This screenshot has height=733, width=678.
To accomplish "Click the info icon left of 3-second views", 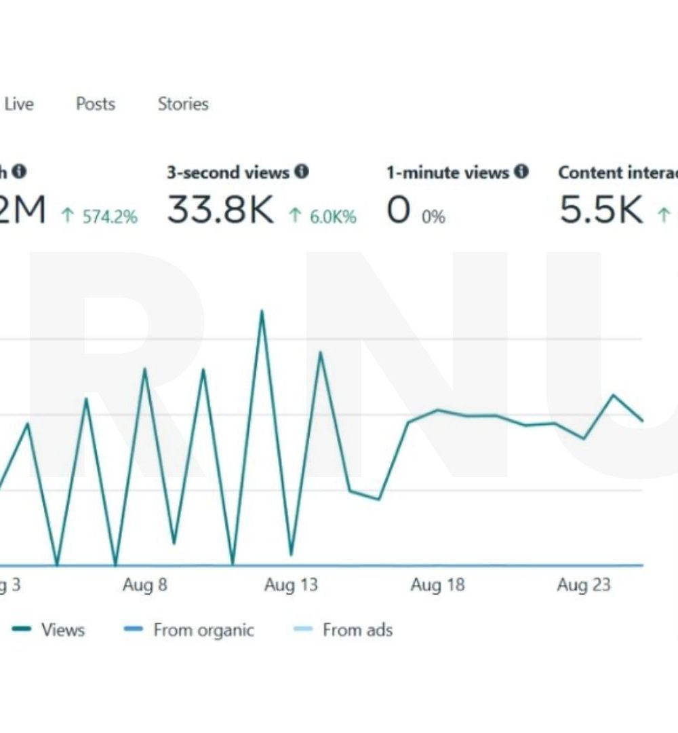I will click(19, 171).
